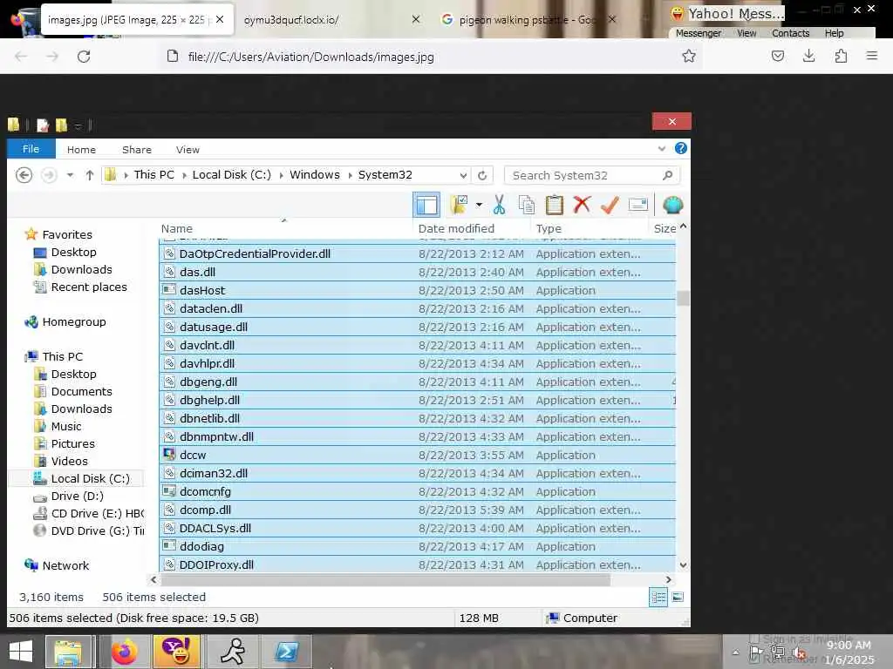Open Firefox Downloads panel icon
This screenshot has height=669, width=893.
(808, 56)
